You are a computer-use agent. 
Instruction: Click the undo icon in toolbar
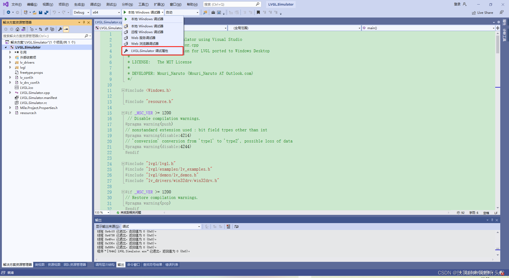point(54,12)
